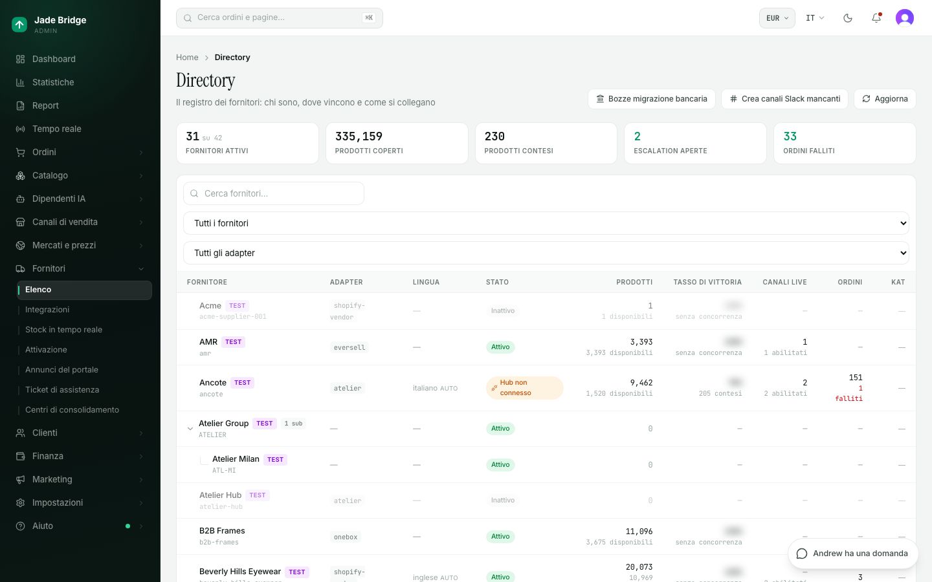Click Hub non connesso status badge
Screen dimensions: 932x582
[525, 388]
